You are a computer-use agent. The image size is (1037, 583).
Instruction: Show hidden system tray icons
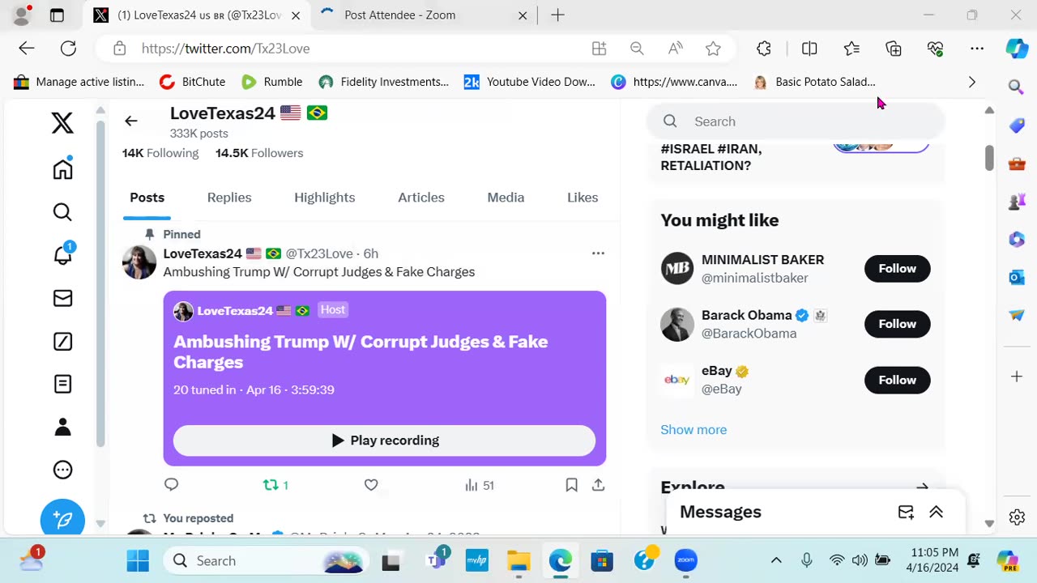[776, 560]
